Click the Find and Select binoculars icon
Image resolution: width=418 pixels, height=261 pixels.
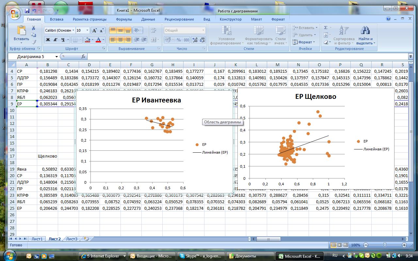[365, 31]
